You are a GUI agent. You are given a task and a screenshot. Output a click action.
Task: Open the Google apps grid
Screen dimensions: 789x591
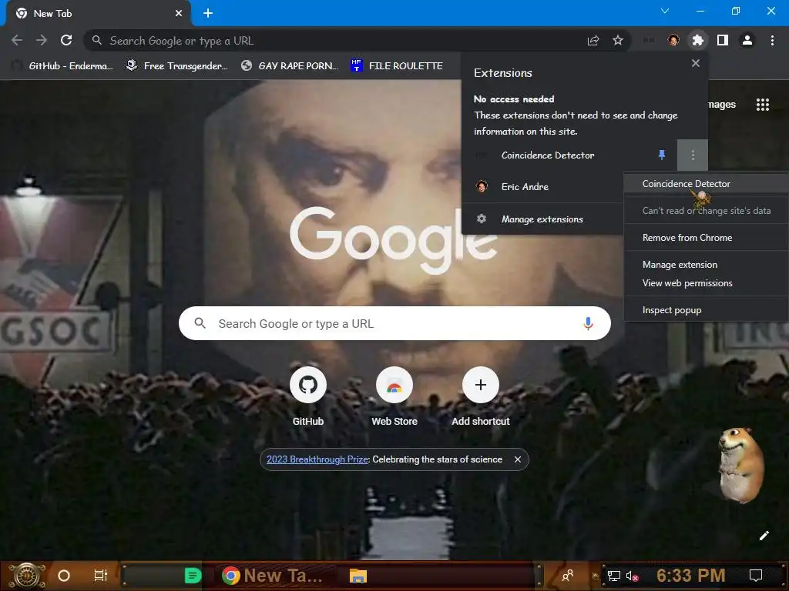[x=762, y=105]
